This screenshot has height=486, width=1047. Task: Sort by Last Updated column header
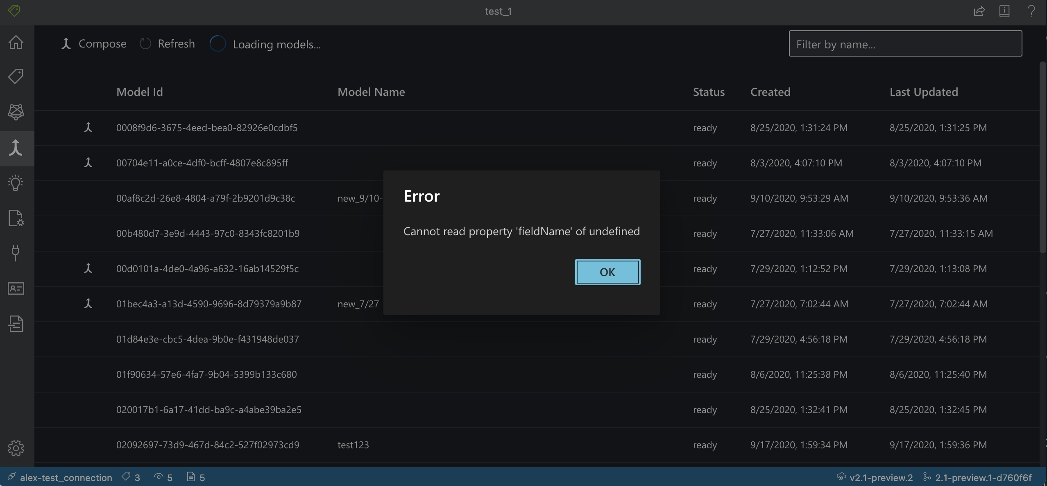[x=923, y=92]
